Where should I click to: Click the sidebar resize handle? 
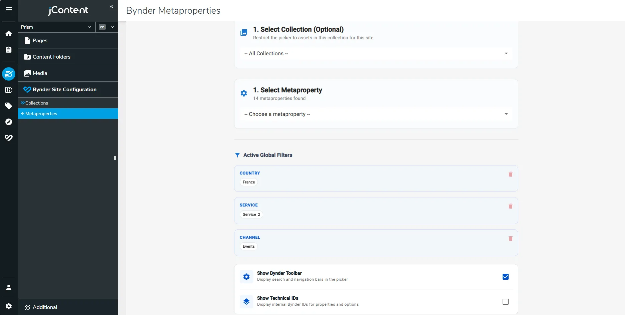[115, 158]
